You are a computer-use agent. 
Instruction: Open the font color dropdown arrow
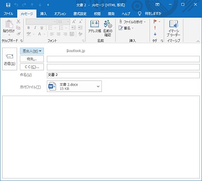pyautogui.click(x=44, y=34)
